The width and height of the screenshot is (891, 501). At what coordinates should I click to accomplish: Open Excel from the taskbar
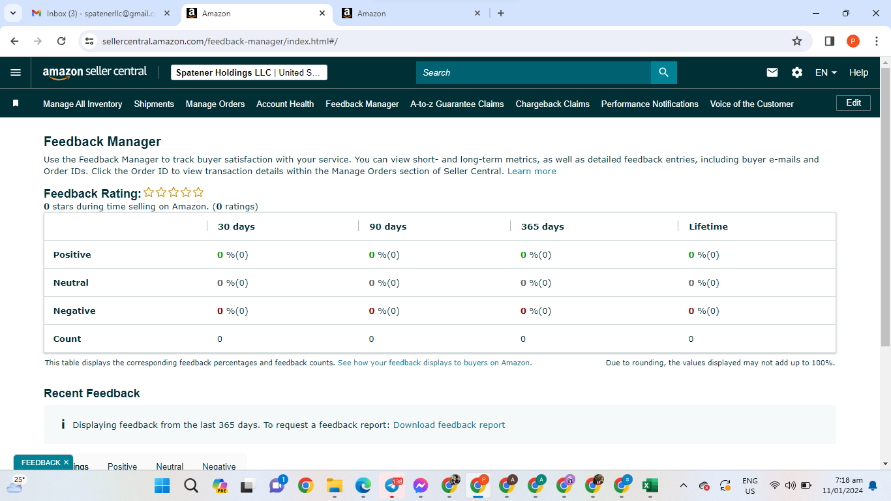650,486
